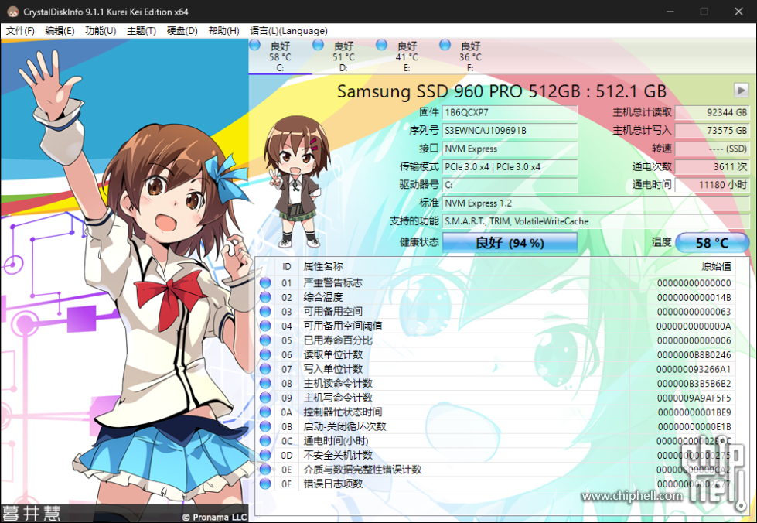The image size is (757, 523).
Task: Click the ID column header
Action: [287, 267]
